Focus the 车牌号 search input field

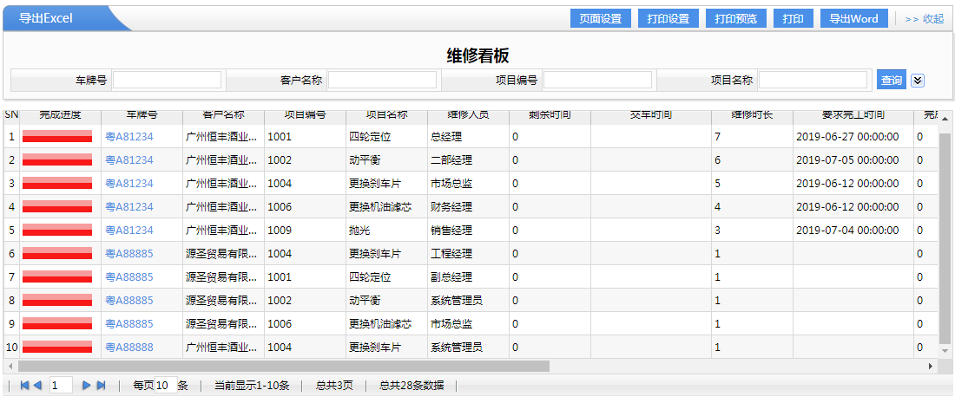[x=167, y=81]
